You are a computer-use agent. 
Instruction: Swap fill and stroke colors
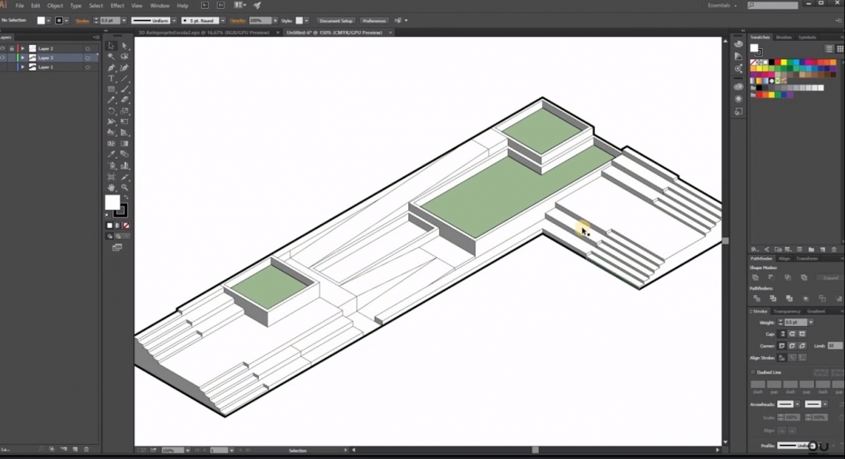(125, 197)
